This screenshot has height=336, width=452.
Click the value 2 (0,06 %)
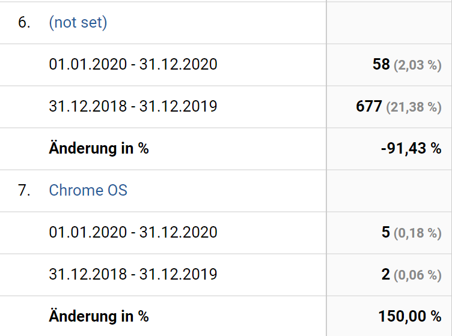coord(412,274)
